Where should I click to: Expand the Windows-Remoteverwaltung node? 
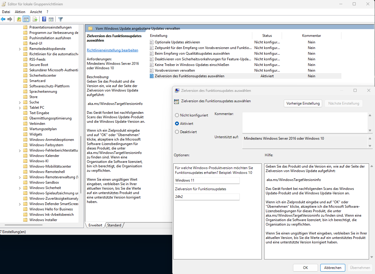point(20,177)
